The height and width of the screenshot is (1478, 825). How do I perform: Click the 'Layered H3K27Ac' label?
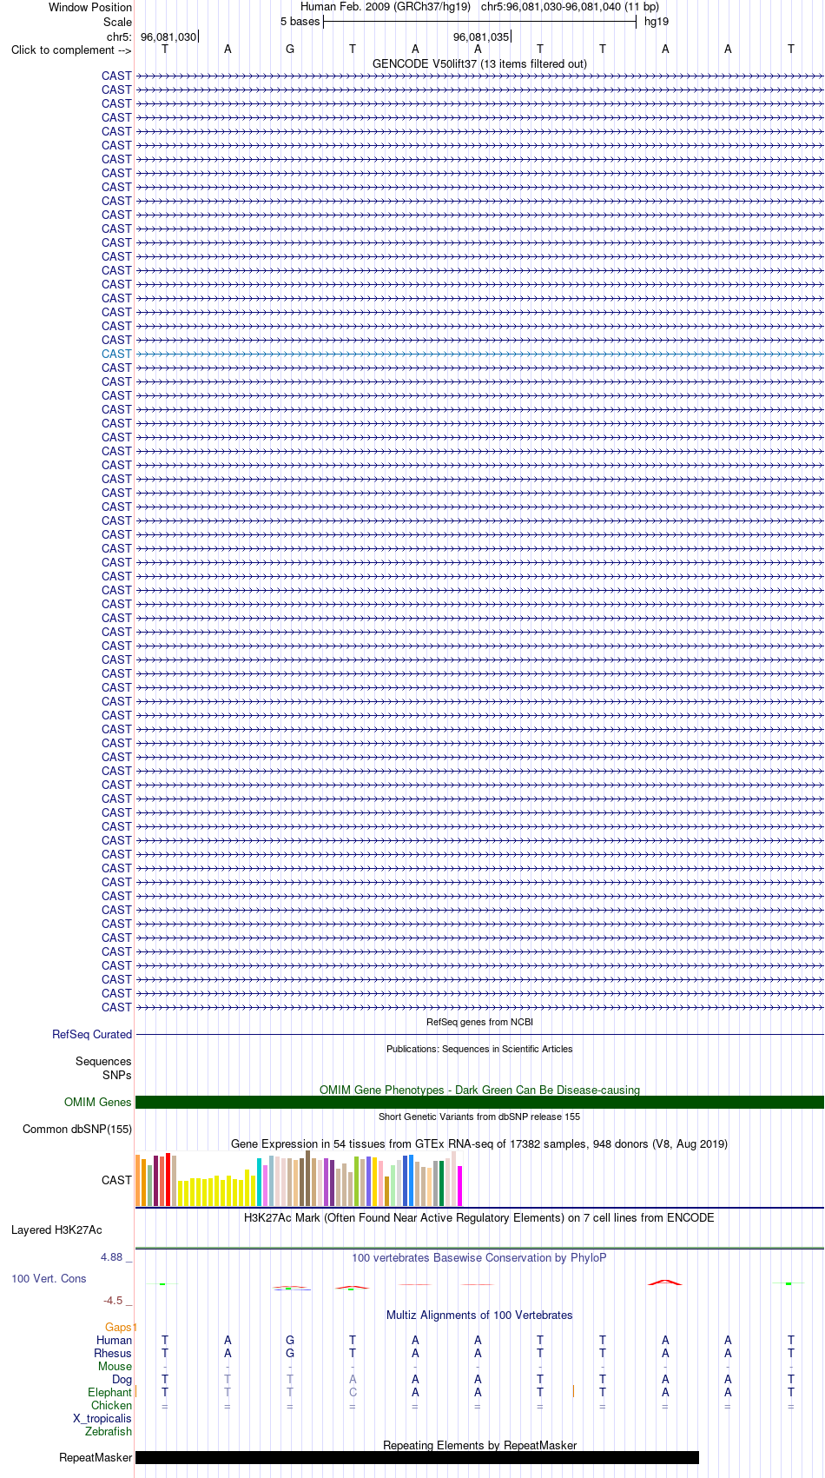(56, 1229)
